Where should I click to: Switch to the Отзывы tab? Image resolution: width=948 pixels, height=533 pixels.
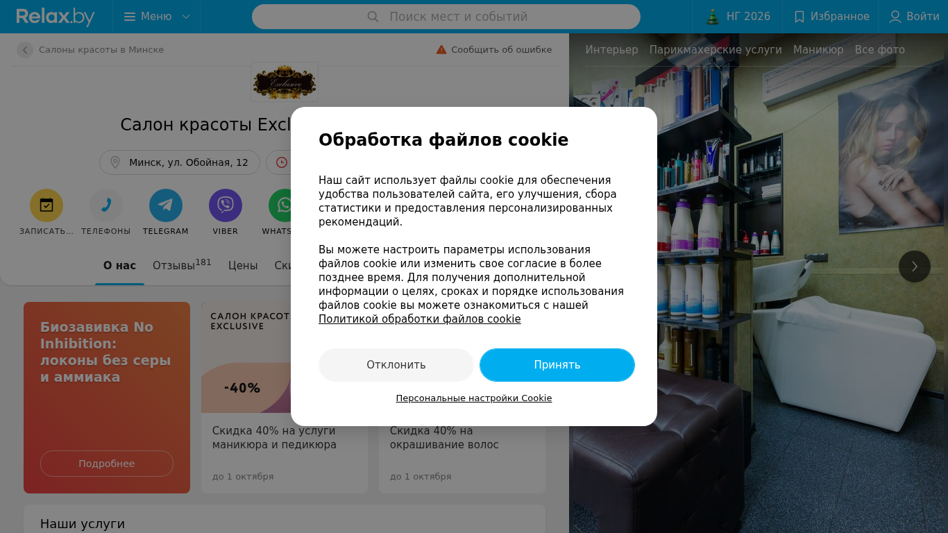(182, 265)
